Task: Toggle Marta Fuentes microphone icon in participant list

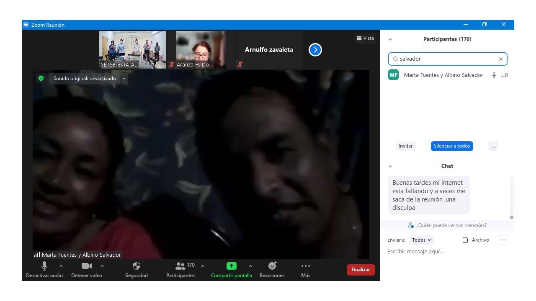Action: [x=494, y=75]
